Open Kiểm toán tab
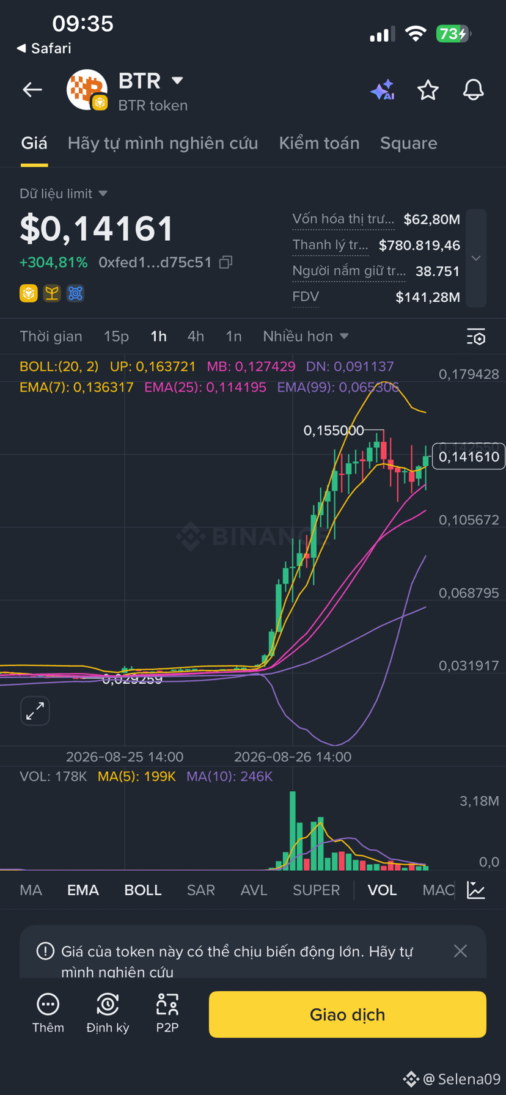The width and height of the screenshot is (506, 1095). (x=319, y=143)
